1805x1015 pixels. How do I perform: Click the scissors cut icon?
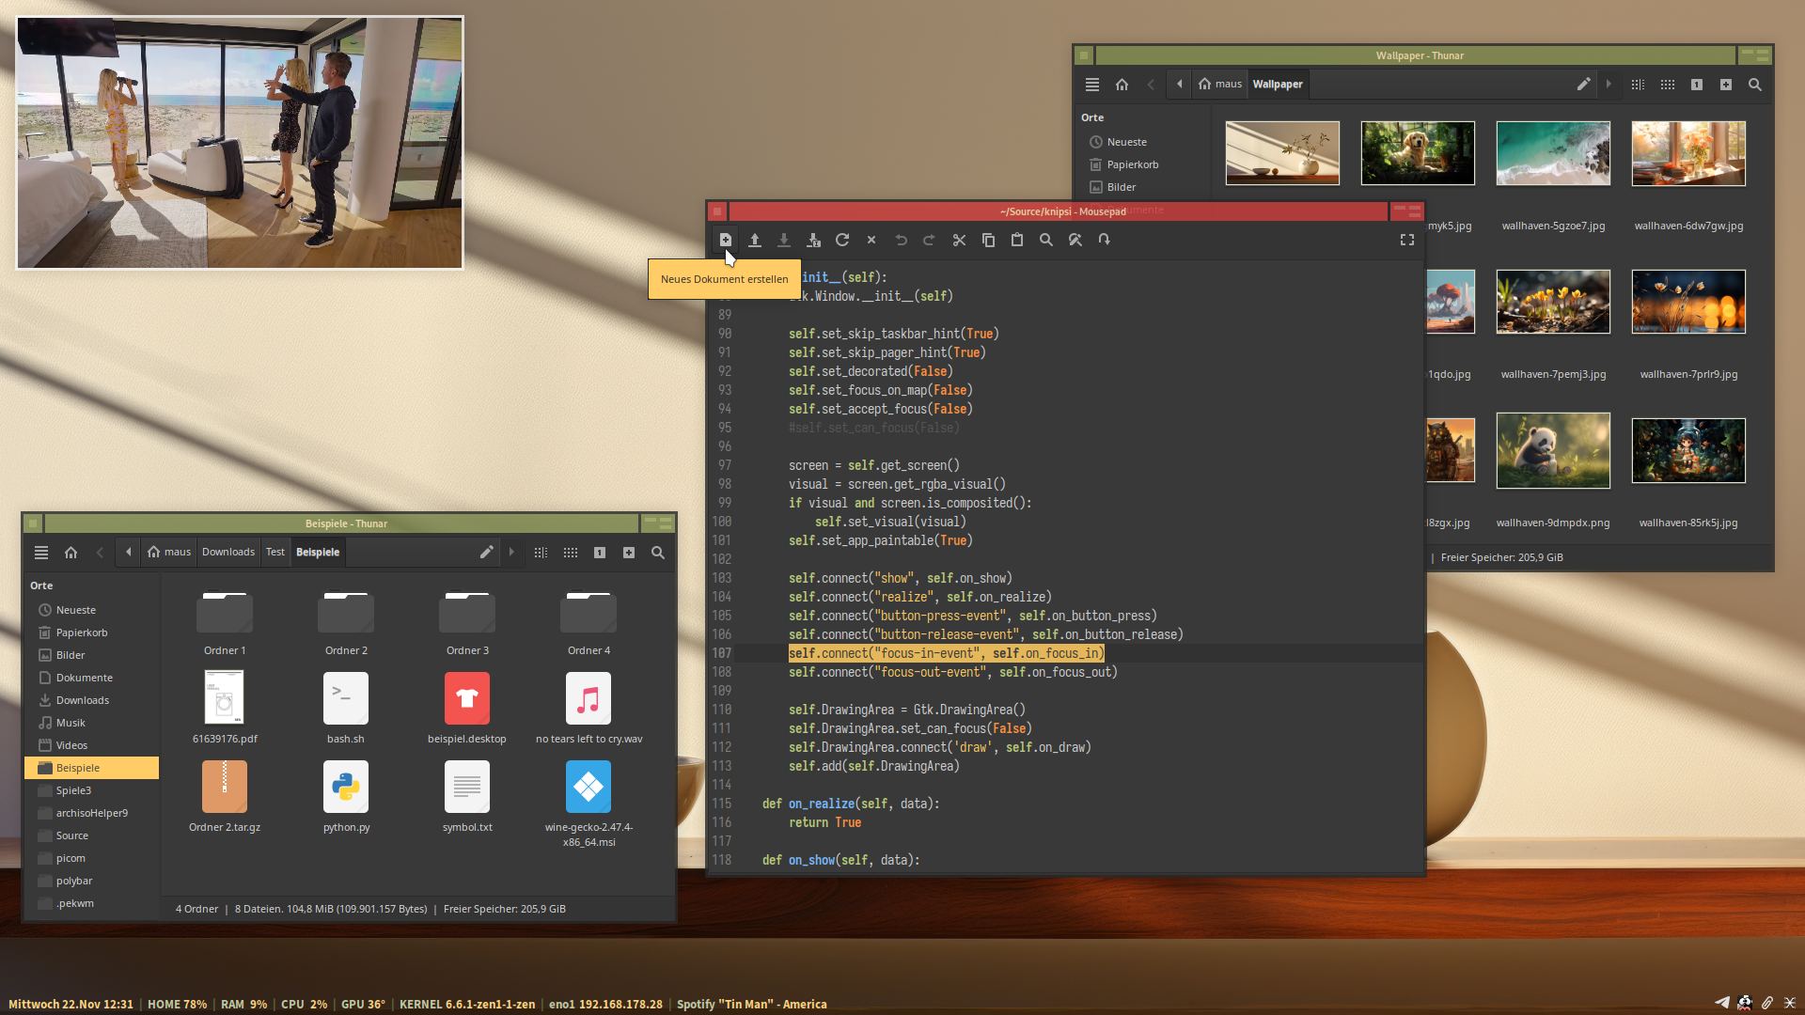click(x=959, y=240)
